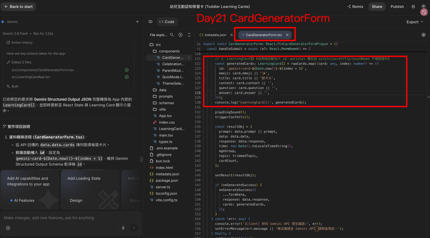Click the chat panel vertical scrollbar
Image resolution: width=430 pixels, height=238 pixels.
pyautogui.click(x=141, y=160)
